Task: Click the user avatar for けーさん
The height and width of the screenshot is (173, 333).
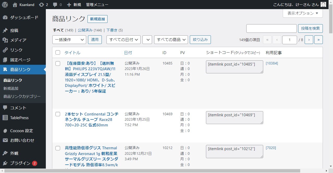Action: click(x=323, y=4)
